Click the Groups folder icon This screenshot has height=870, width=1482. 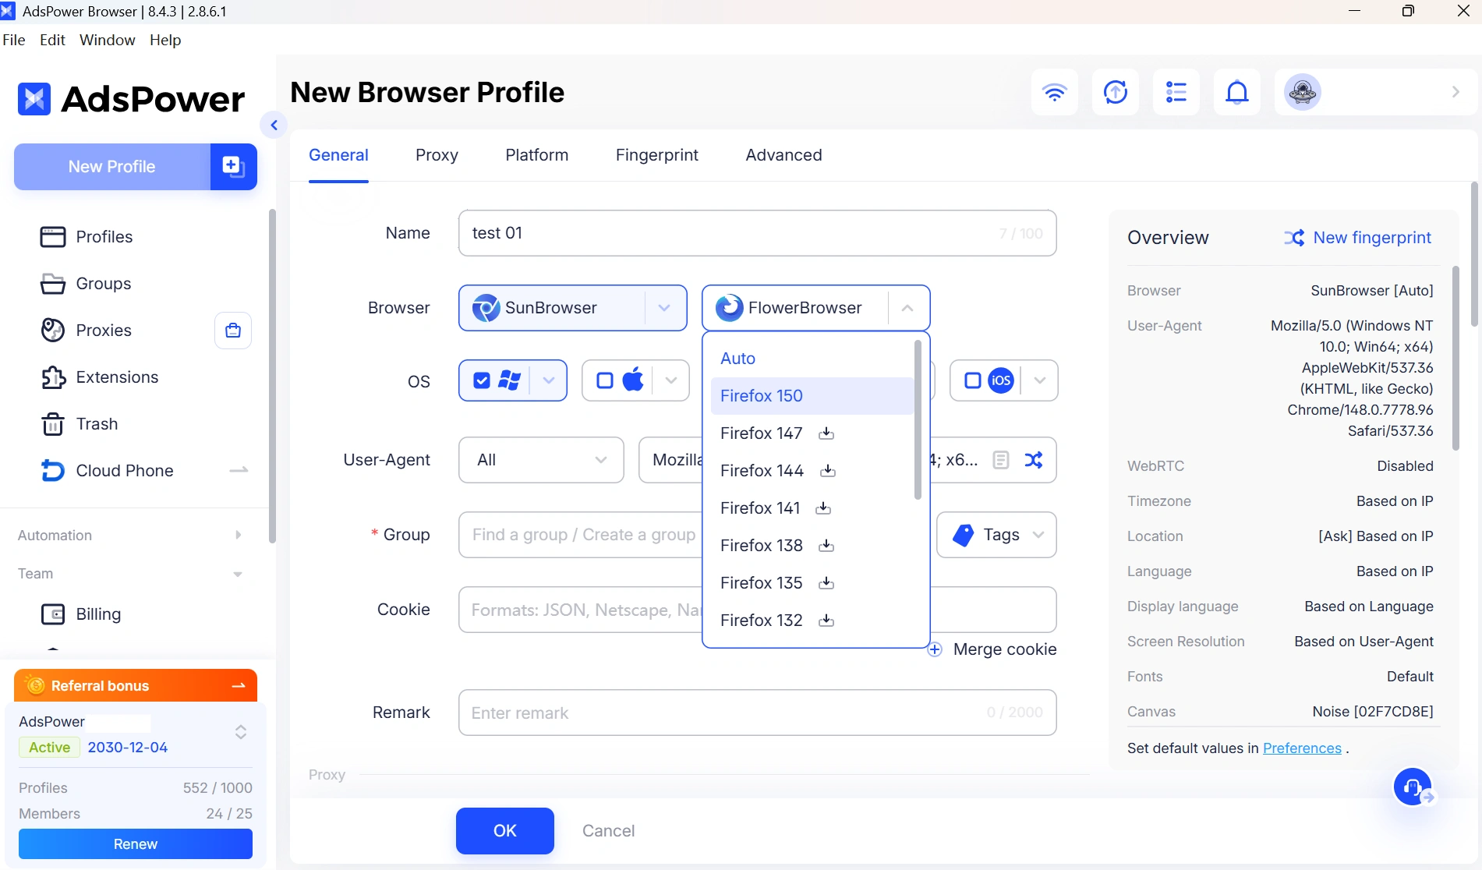click(x=52, y=284)
